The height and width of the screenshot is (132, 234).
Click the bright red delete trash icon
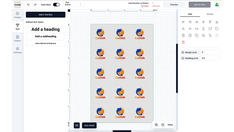(183, 42)
